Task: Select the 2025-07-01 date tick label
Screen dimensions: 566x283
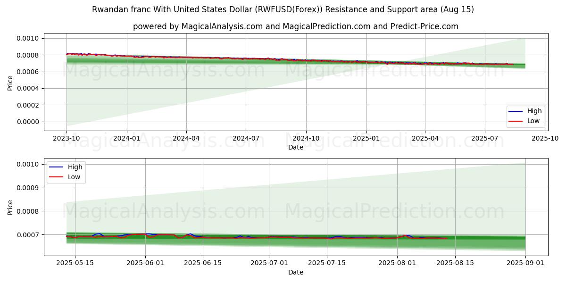Action: (269, 263)
